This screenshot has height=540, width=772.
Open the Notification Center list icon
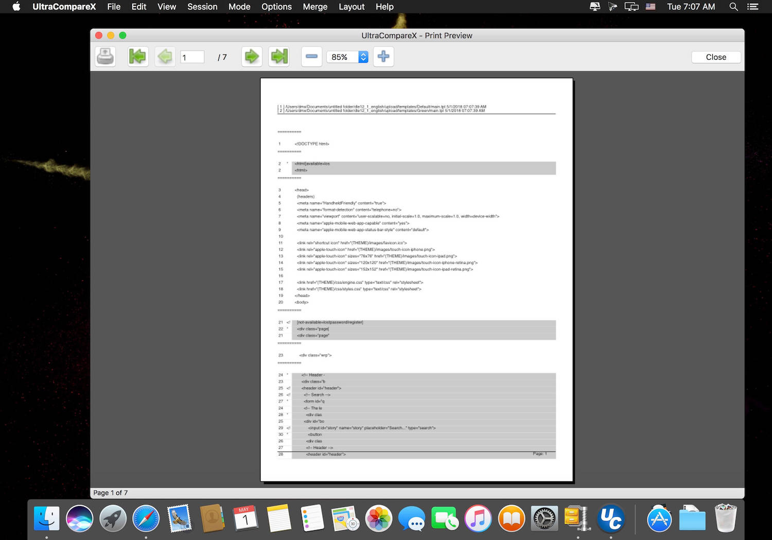tap(753, 7)
